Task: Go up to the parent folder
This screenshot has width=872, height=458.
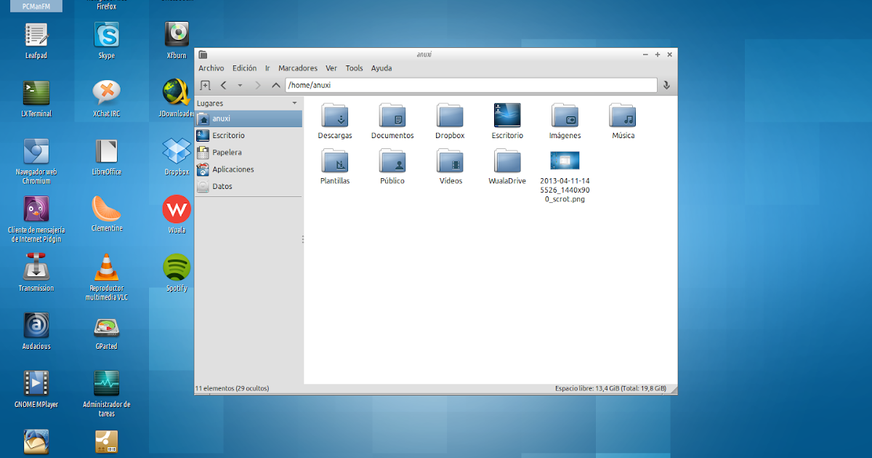Action: [x=275, y=86]
